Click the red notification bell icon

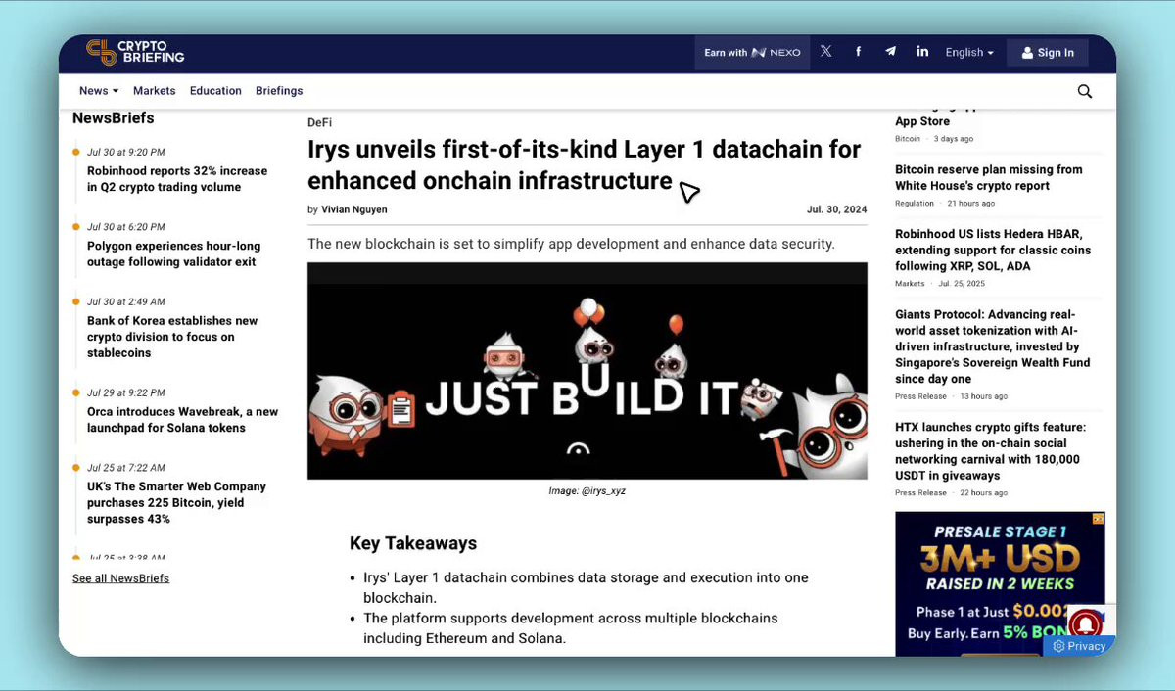pyautogui.click(x=1086, y=623)
